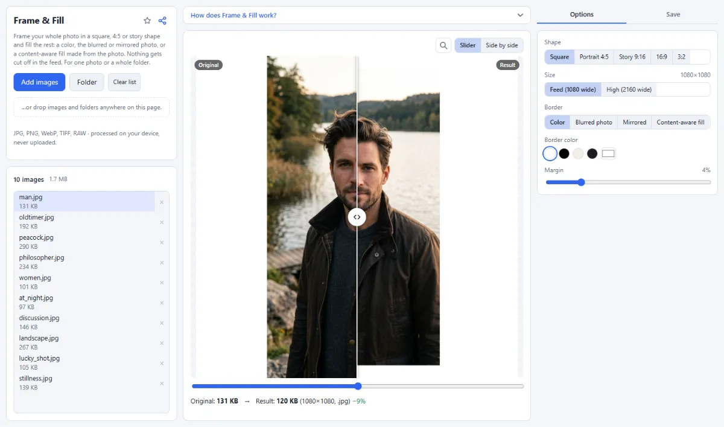Image resolution: width=724 pixels, height=427 pixels.
Task: Select oldtimer.jpg in the image list
Action: click(84, 222)
